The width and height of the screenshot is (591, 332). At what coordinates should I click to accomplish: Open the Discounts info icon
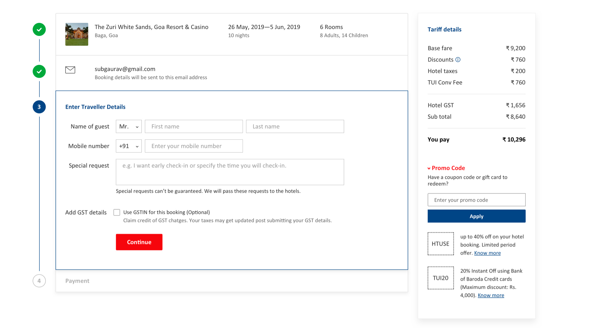point(458,60)
